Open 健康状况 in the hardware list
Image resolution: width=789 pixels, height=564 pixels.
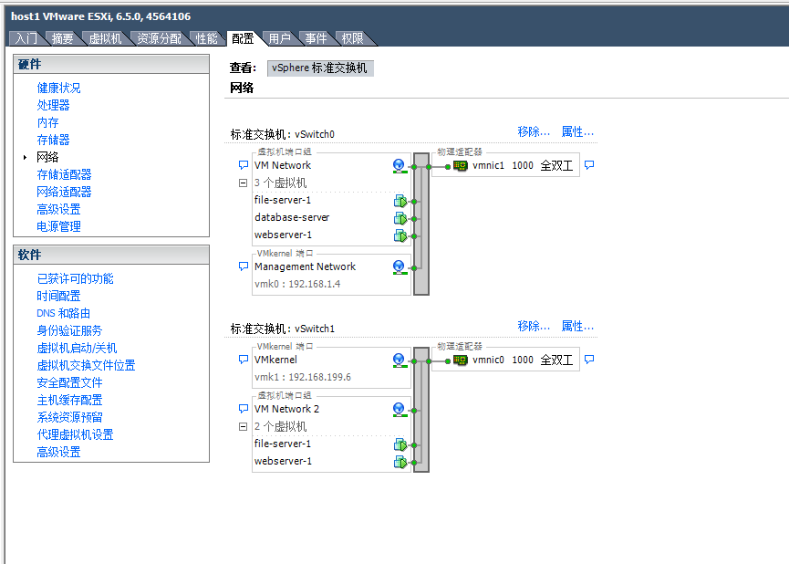coord(58,89)
